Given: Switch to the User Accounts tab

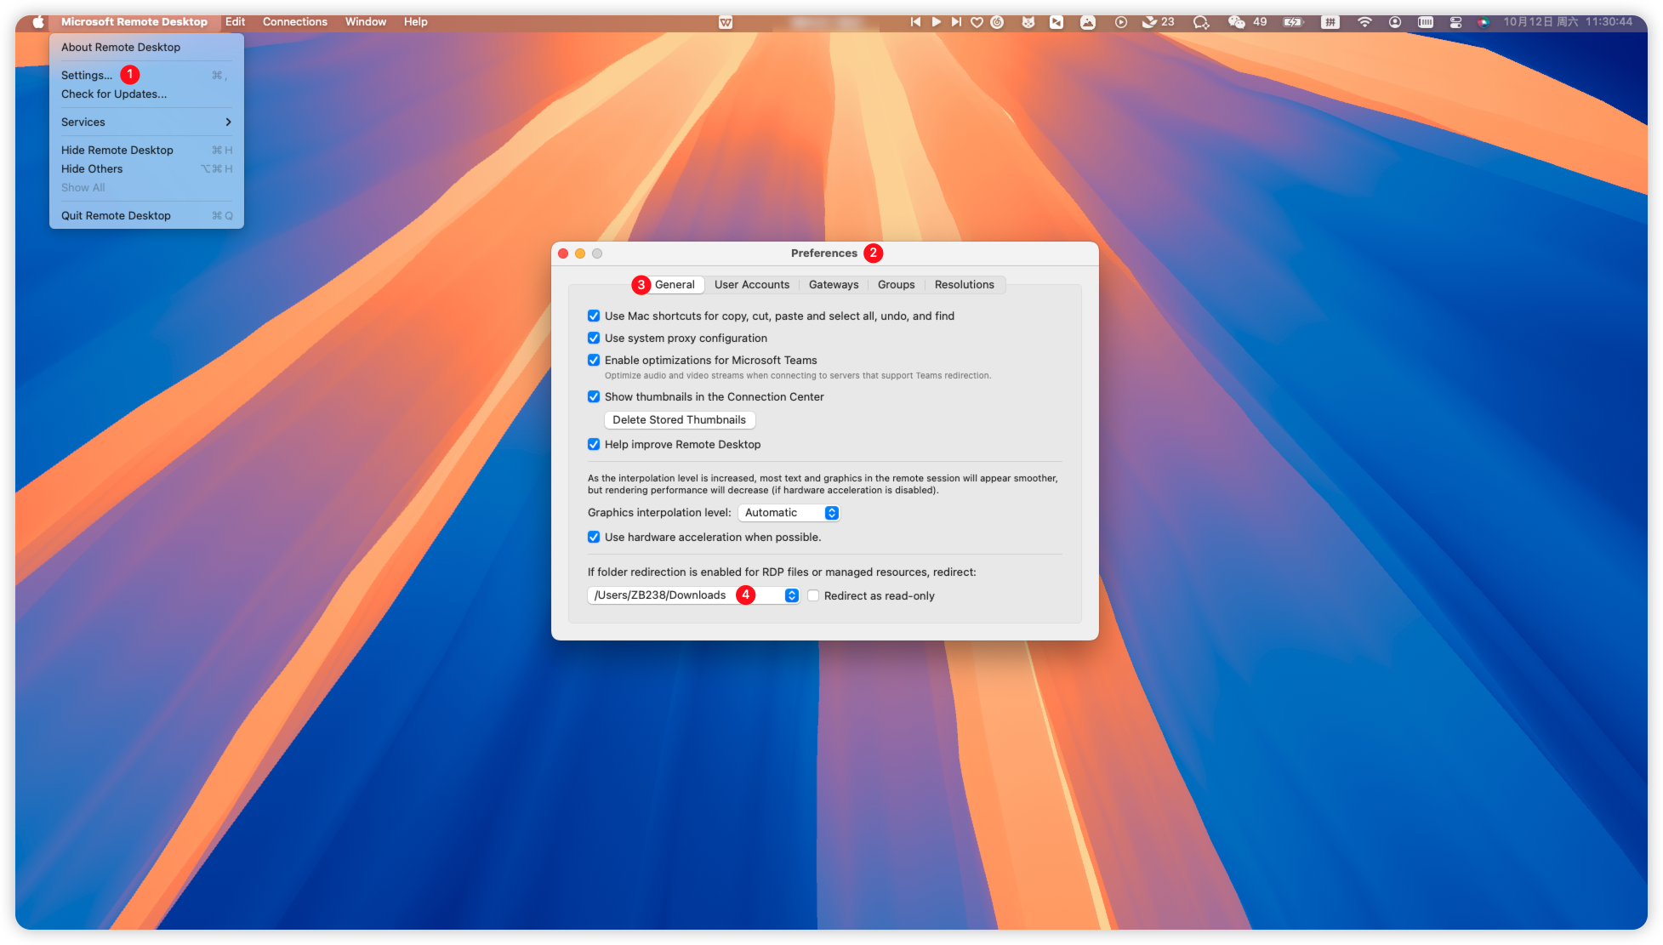Looking at the screenshot, I should coord(752,285).
